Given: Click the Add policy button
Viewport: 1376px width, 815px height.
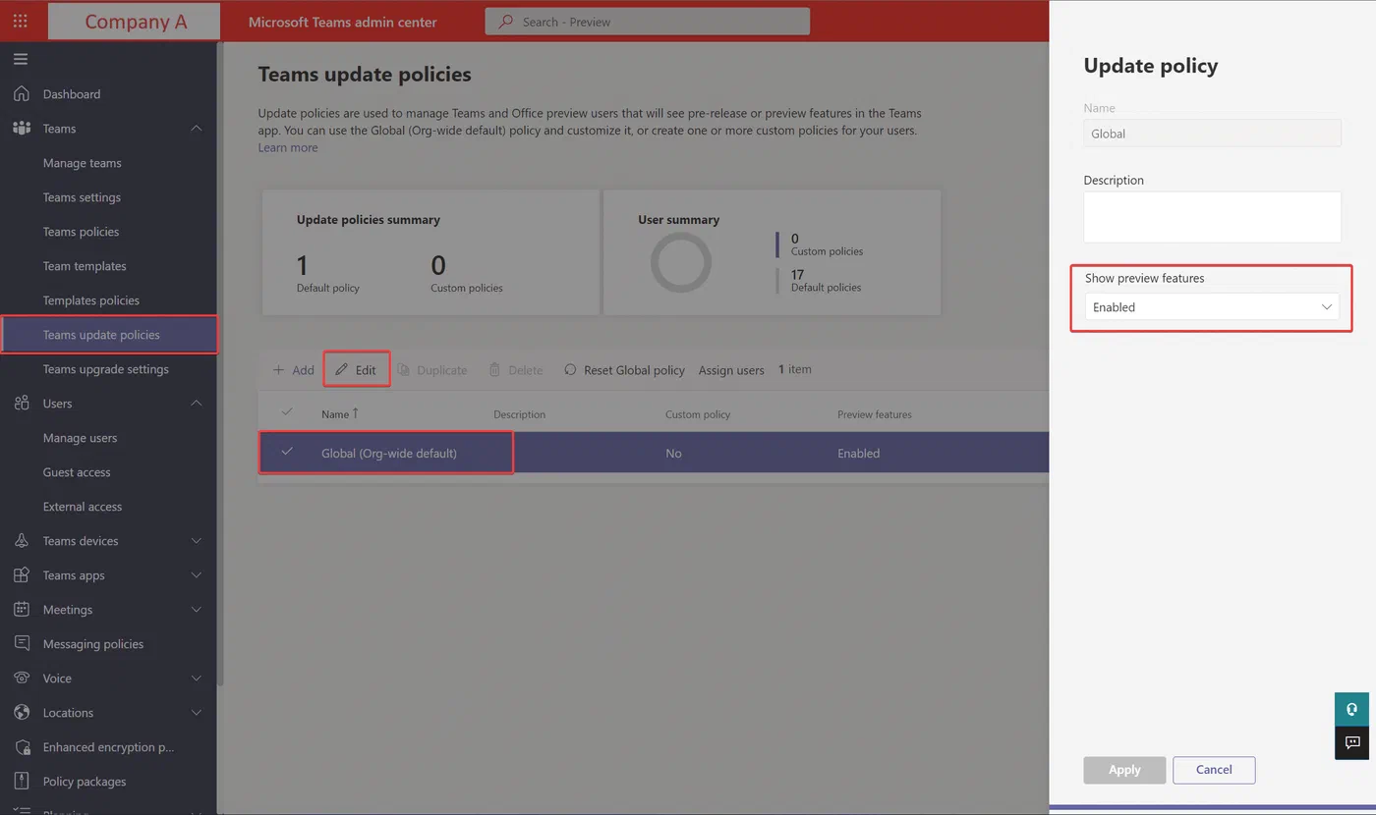Looking at the screenshot, I should pos(293,370).
